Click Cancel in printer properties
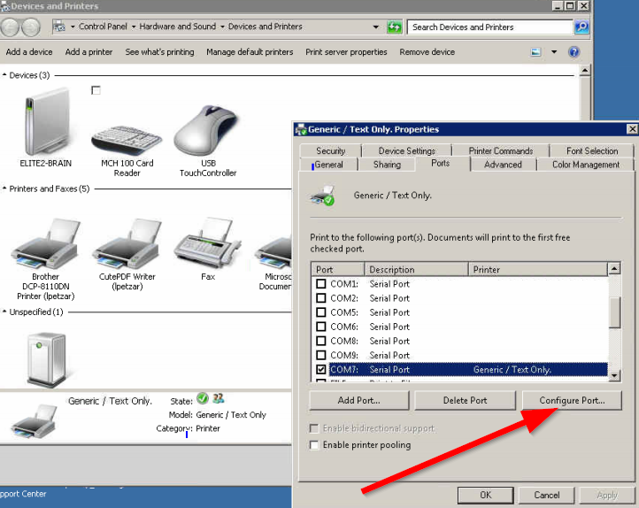This screenshot has width=639, height=508. pyautogui.click(x=546, y=495)
